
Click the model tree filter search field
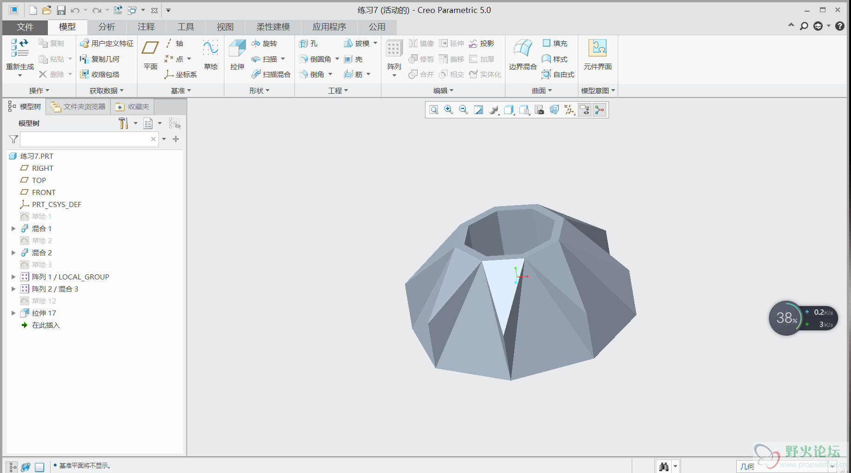click(89, 139)
